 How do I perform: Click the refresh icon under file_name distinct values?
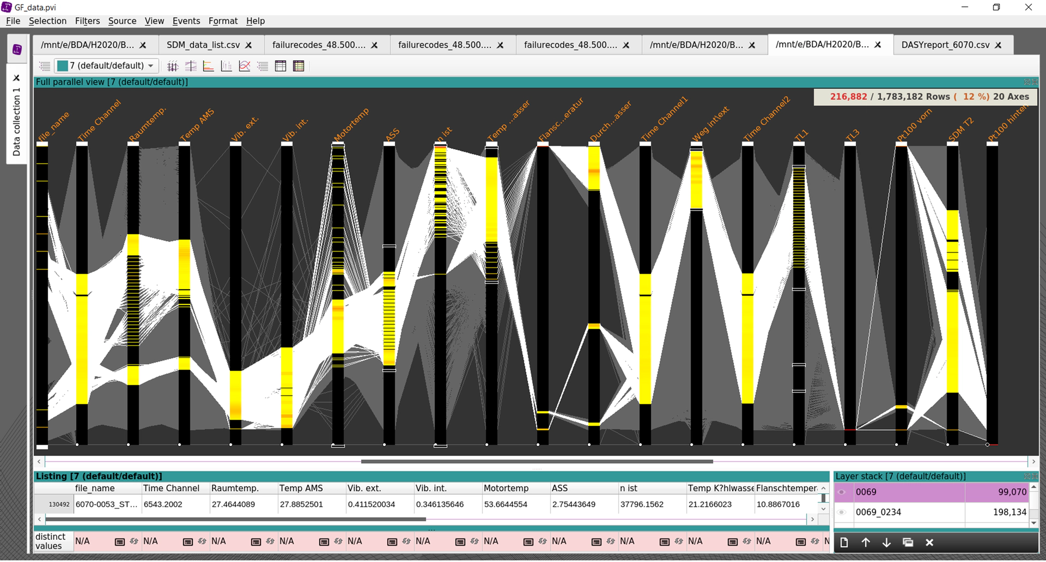[x=134, y=542]
